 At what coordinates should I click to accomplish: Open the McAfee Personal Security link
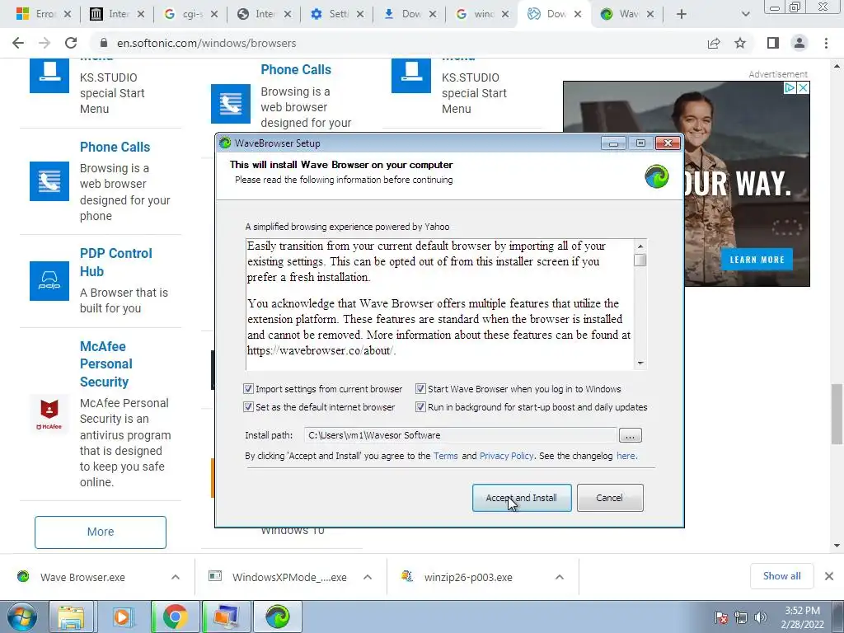point(106,363)
